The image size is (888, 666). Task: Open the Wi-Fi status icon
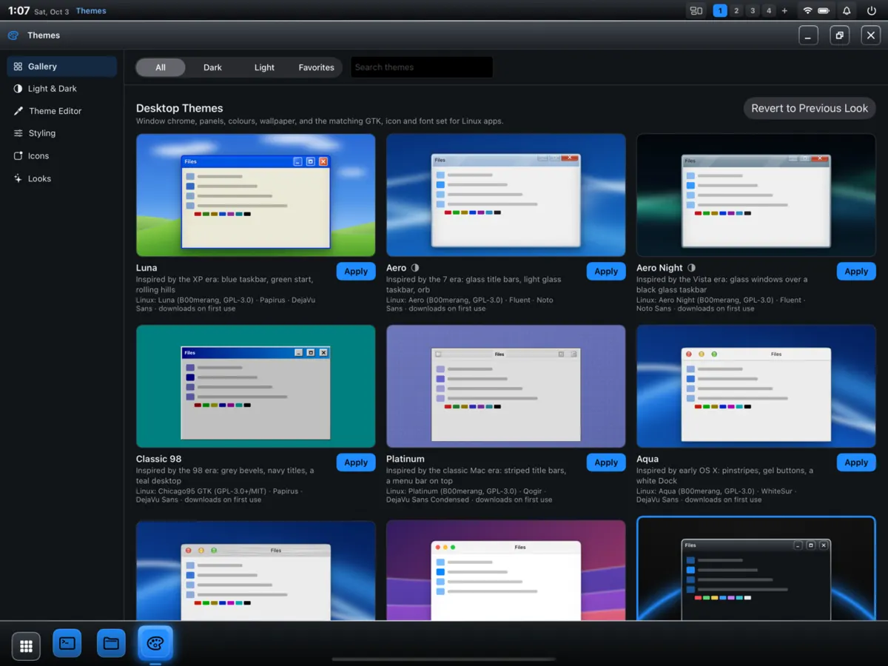pyautogui.click(x=807, y=11)
